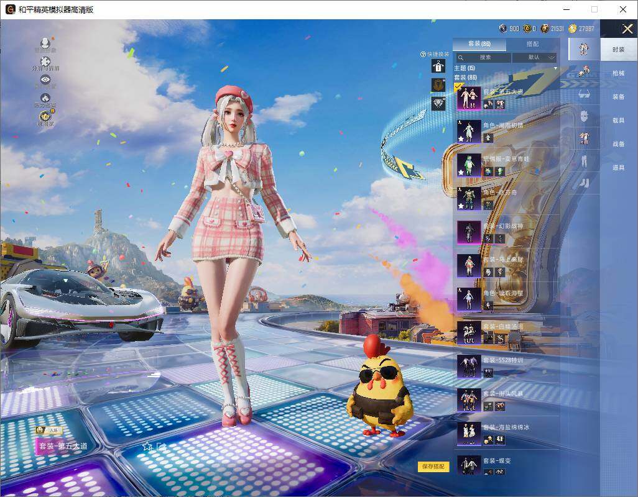Click first piece icon under 马上来财
638x497 pixels.
pos(488,272)
